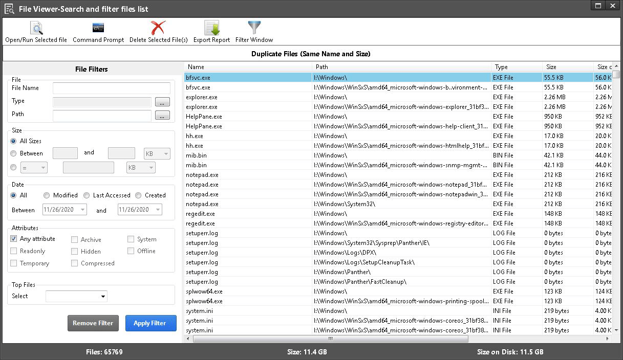Click the Size on Disk: 11.5 GB status

pyautogui.click(x=510, y=352)
